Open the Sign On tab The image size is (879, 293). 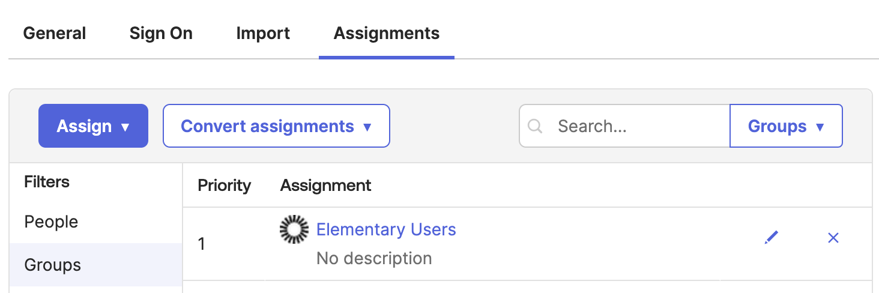[x=161, y=33]
